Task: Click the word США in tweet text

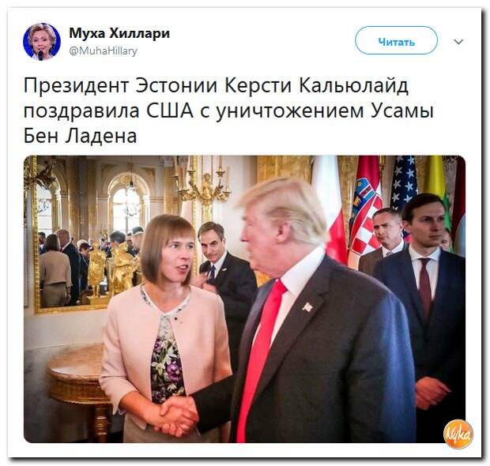Action: (x=170, y=111)
